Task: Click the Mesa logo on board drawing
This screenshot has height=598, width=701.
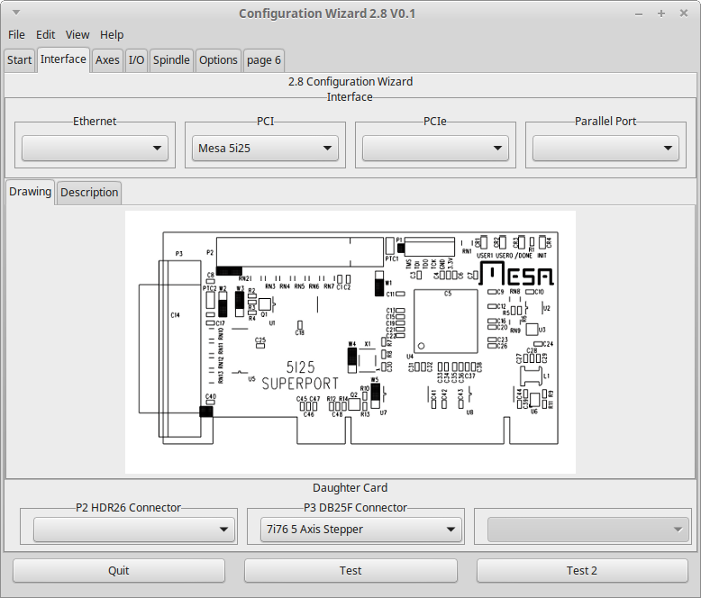Action: [x=517, y=274]
